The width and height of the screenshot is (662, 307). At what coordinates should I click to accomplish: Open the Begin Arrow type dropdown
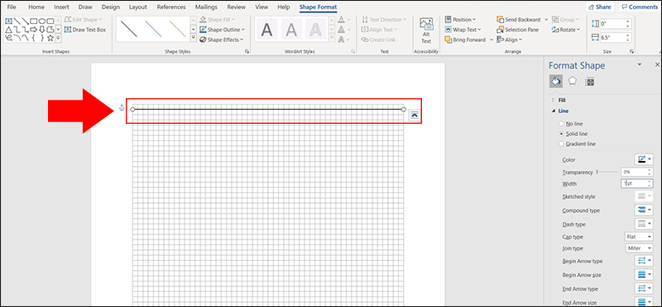pyautogui.click(x=644, y=261)
